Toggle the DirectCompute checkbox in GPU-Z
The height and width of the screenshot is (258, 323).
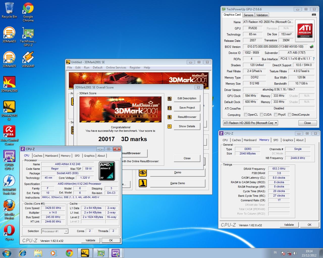[290, 115]
